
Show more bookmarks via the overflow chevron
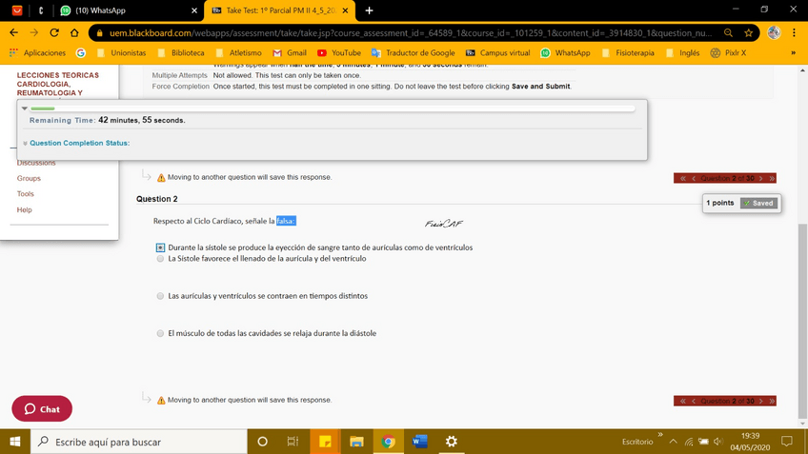(x=793, y=53)
